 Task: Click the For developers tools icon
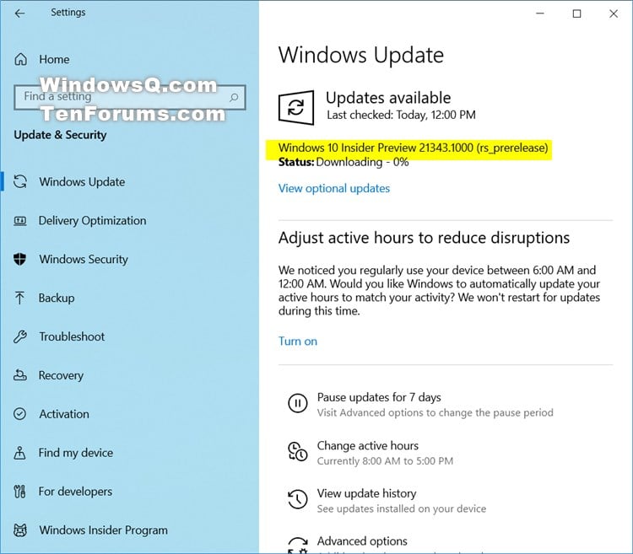click(x=19, y=492)
